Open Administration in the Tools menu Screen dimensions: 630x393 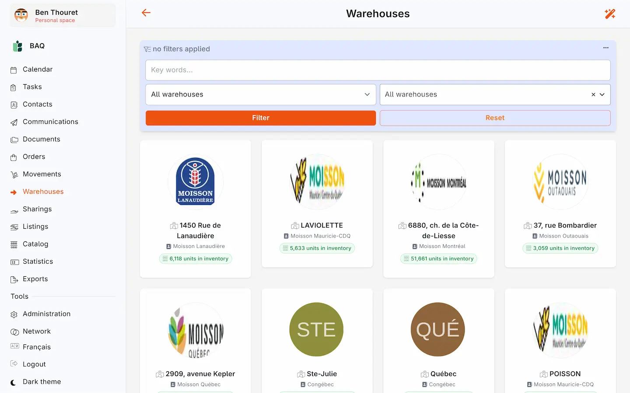pos(46,314)
